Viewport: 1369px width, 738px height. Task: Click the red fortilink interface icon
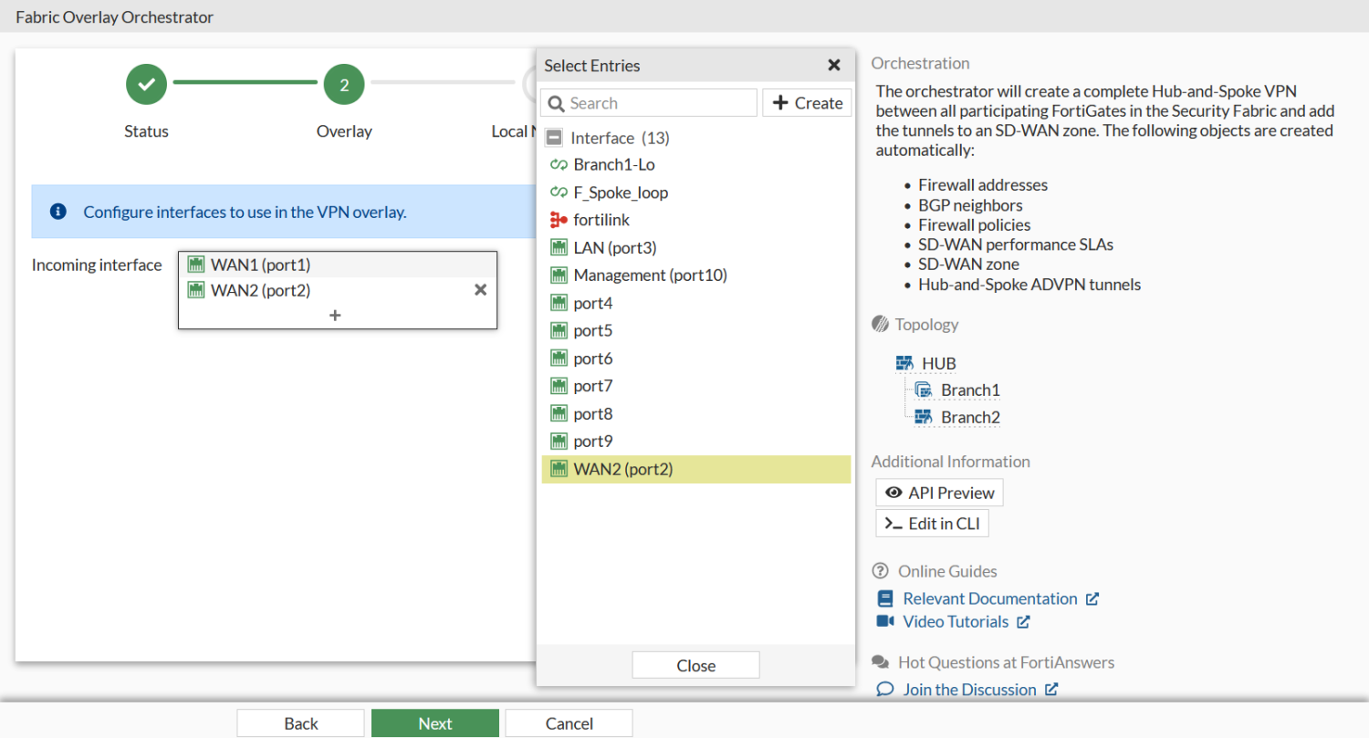tap(558, 219)
